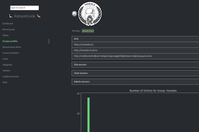Click the Parsing label text
The image size is (199, 132).
pyautogui.click(x=76, y=31)
